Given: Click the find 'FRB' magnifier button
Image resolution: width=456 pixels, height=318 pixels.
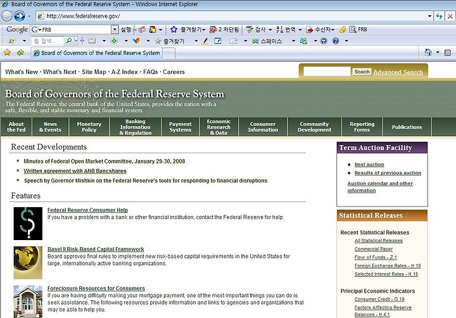Looking at the screenshot, I should pos(358,29).
